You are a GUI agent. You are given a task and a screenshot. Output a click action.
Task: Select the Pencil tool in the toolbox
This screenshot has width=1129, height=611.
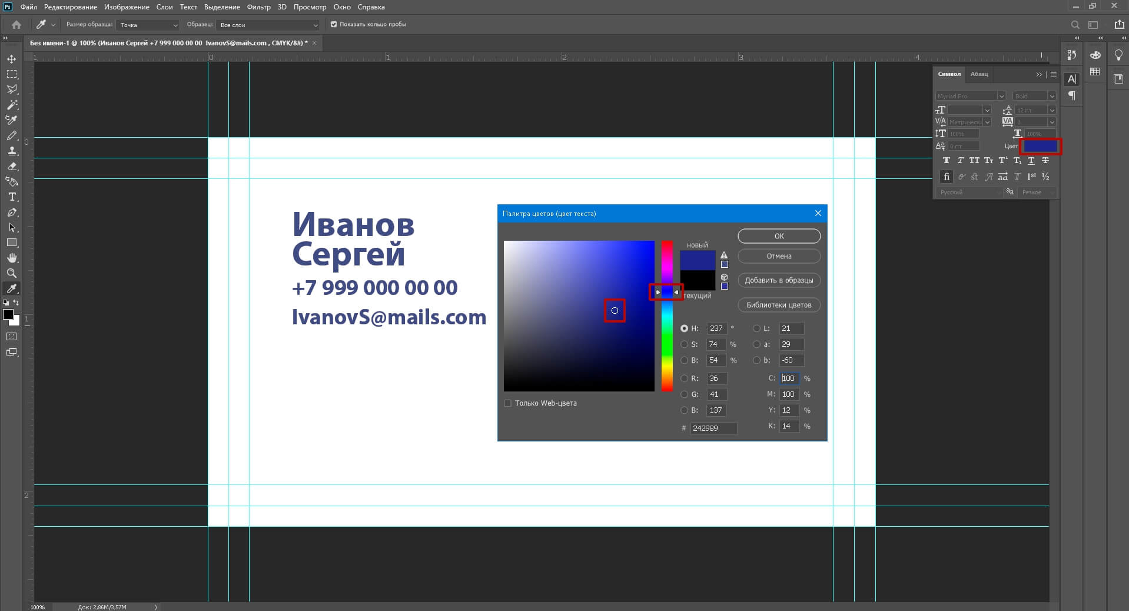tap(12, 135)
